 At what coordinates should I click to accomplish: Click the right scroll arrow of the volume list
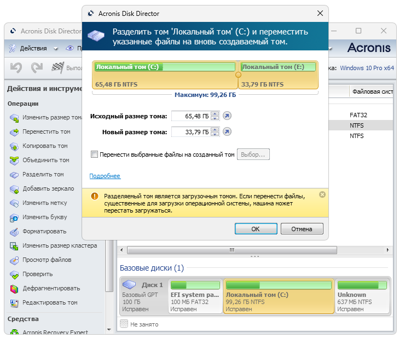click(x=388, y=250)
